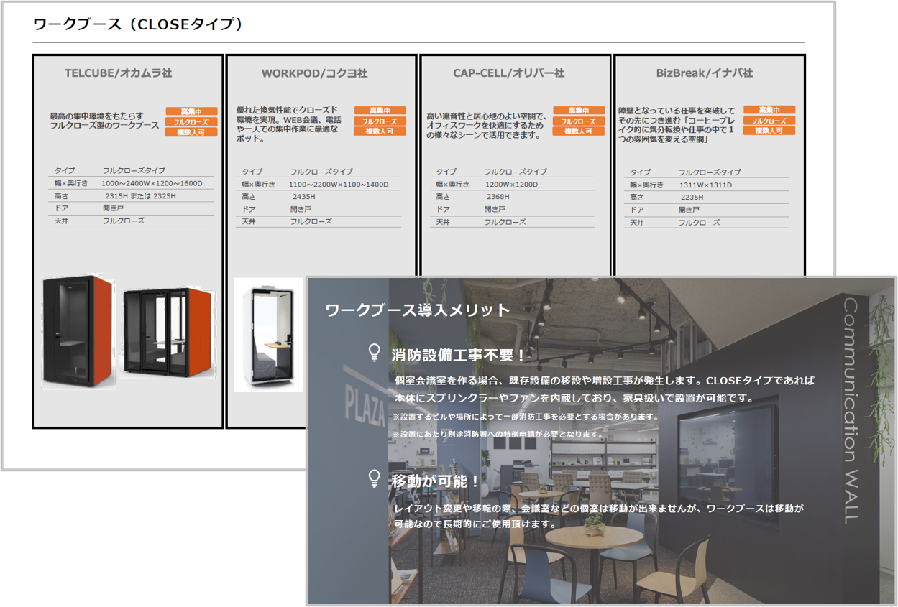This screenshot has width=898, height=607.
Task: Click the TELCUBE size value 1000～2400W×1200～1600D
Action: point(152,183)
